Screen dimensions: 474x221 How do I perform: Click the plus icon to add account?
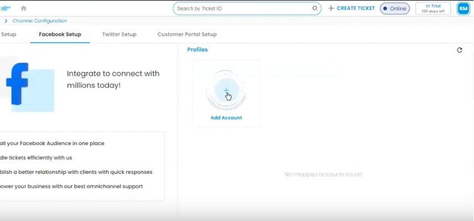click(226, 90)
